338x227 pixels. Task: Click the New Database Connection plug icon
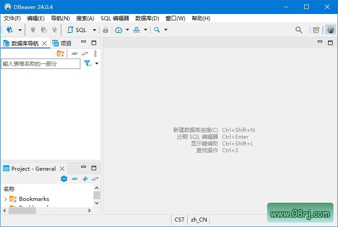[x=9, y=30]
